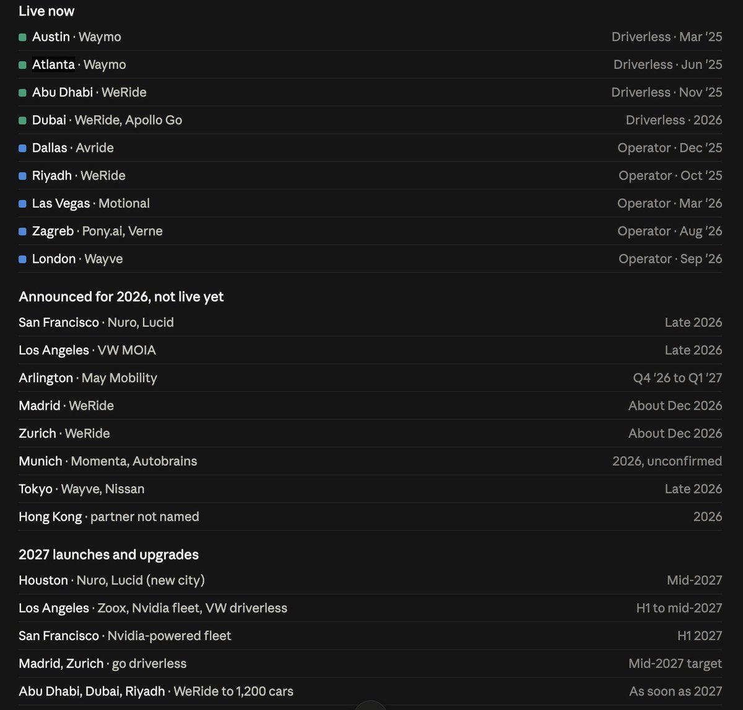Screen dimensions: 743x710
Task: Click the Announced for 2026 section heading
Action: click(x=121, y=297)
